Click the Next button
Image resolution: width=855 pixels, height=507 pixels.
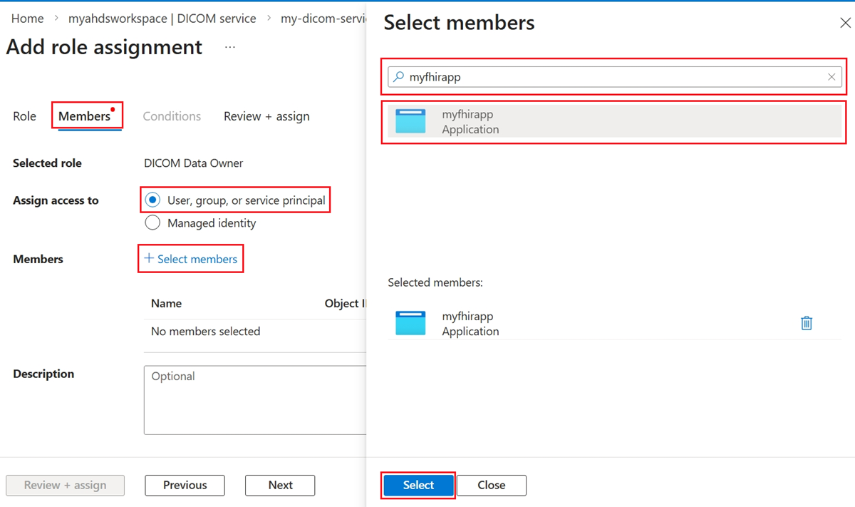[280, 485]
